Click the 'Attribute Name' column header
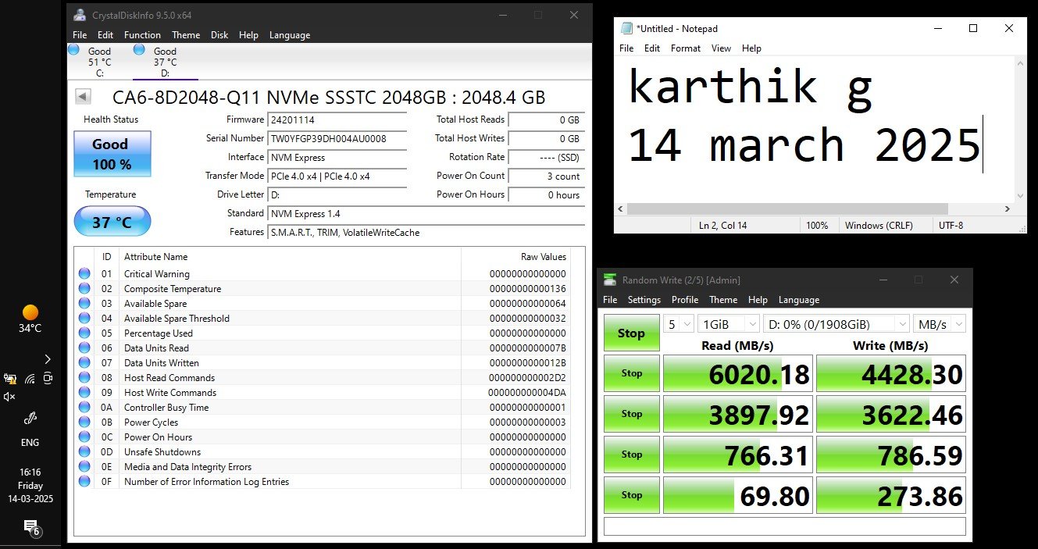The width and height of the screenshot is (1038, 549). pos(290,257)
